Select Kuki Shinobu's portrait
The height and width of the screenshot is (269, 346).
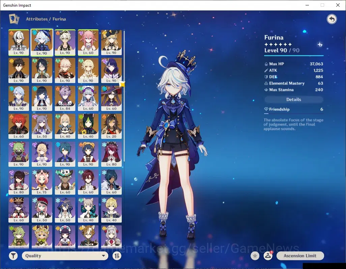19,154
